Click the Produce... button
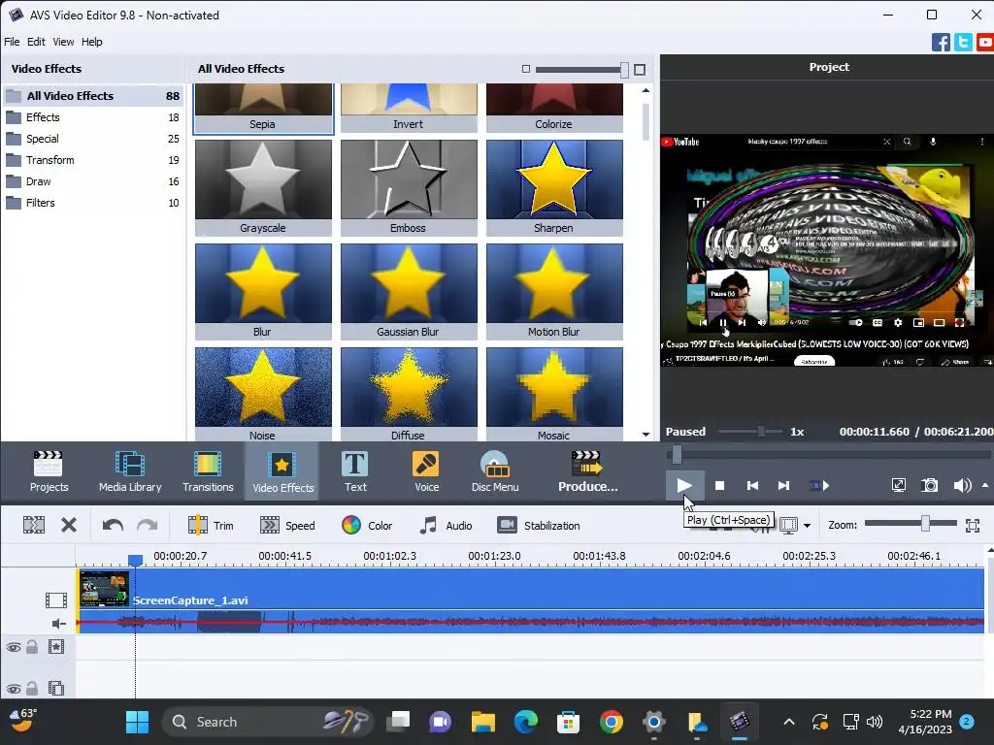This screenshot has height=745, width=994. click(x=587, y=471)
